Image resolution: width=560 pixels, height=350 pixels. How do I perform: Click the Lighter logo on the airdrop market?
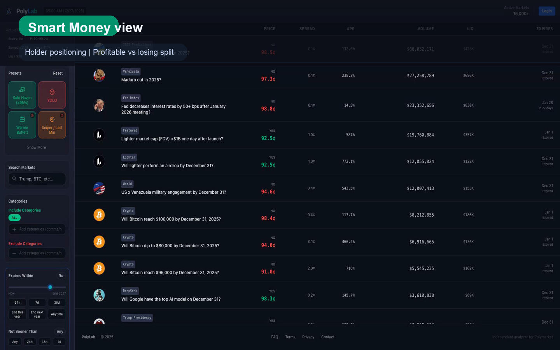tap(99, 161)
